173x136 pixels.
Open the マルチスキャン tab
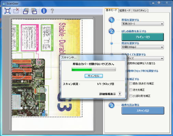click(x=140, y=11)
